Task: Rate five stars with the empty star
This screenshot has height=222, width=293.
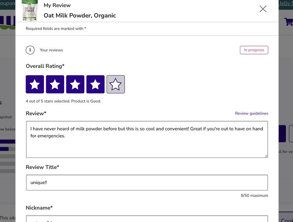Action: pos(115,84)
